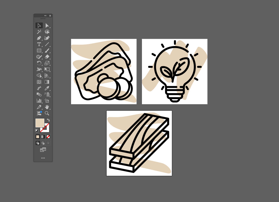Viewport: 279px width, 202px height.
Task: Collapse the toolbar using double-arrow icon
Action: (x=45, y=16)
